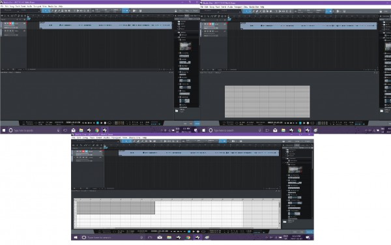Image resolution: width=391 pixels, height=245 pixels.
Task: Toggle blue monitor button on first track, top-right window
Action: (x=213, y=24)
